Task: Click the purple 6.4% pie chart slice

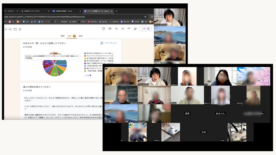Action: 47,63
